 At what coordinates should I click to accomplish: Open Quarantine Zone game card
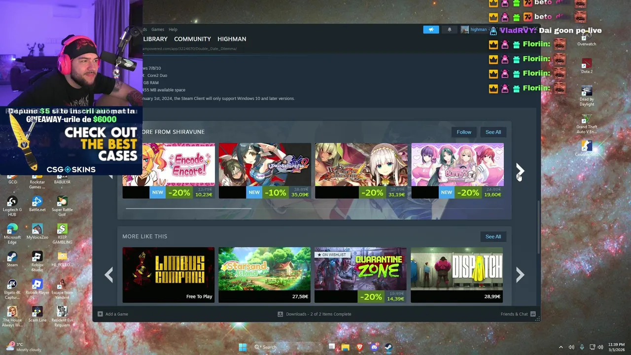pos(361,275)
